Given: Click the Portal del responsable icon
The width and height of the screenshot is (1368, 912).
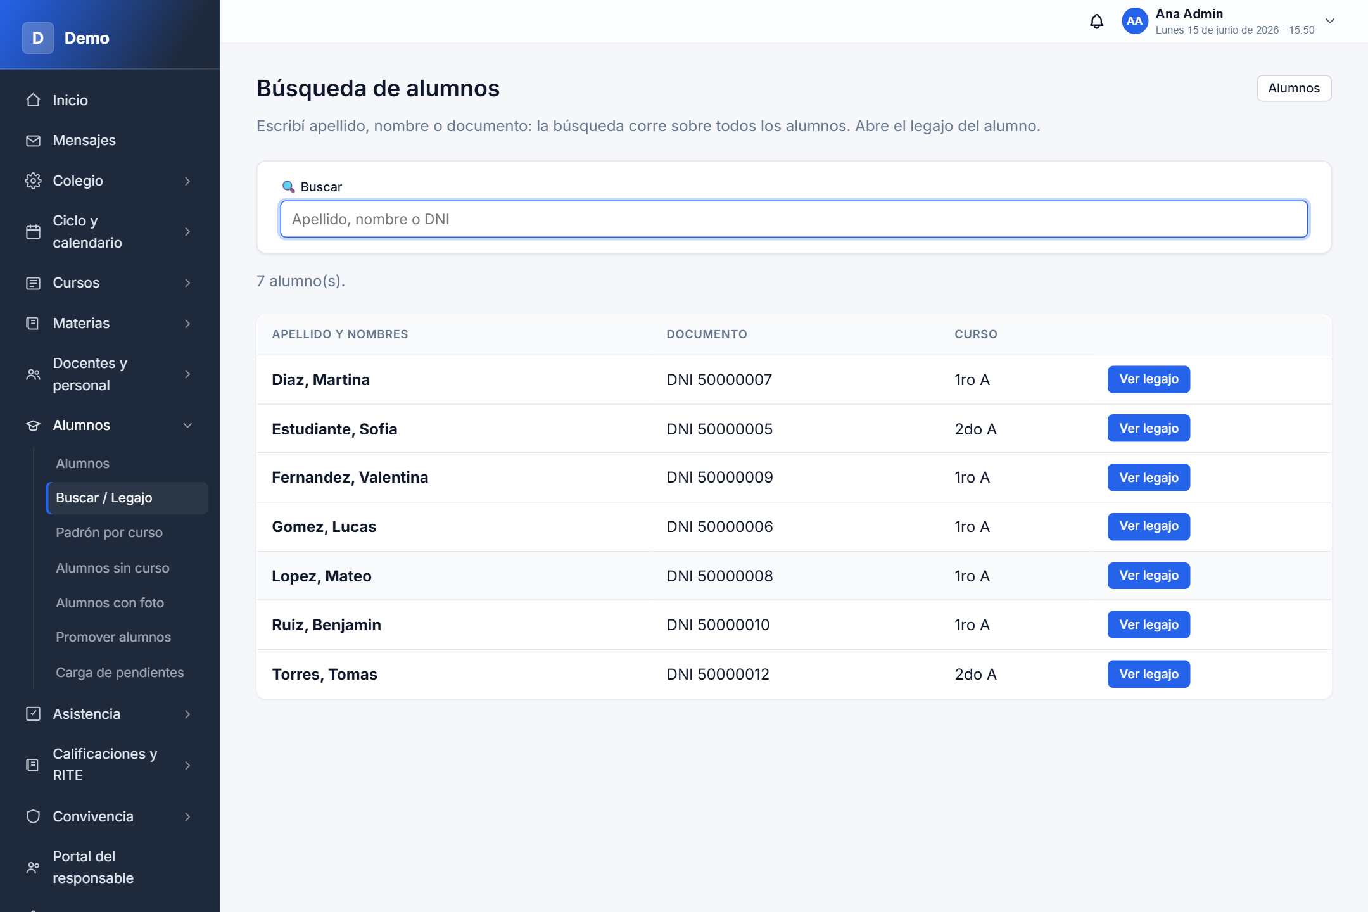Looking at the screenshot, I should [33, 868].
